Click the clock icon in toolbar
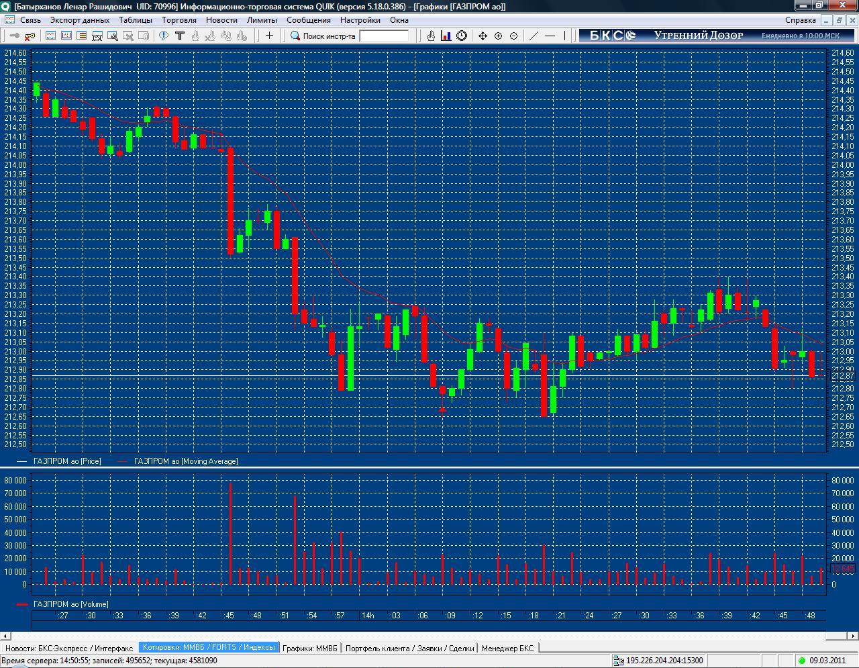The image size is (859, 668). pos(462,36)
